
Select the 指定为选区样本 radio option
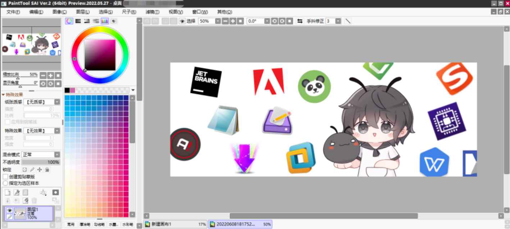(5, 183)
